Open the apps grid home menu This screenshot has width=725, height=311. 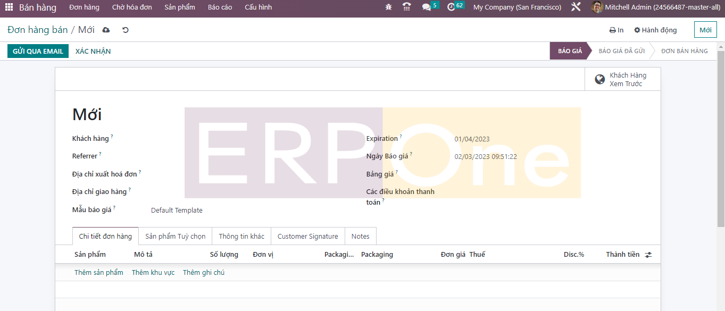(9, 7)
